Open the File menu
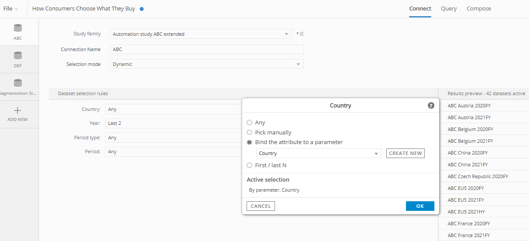 [x=11, y=9]
